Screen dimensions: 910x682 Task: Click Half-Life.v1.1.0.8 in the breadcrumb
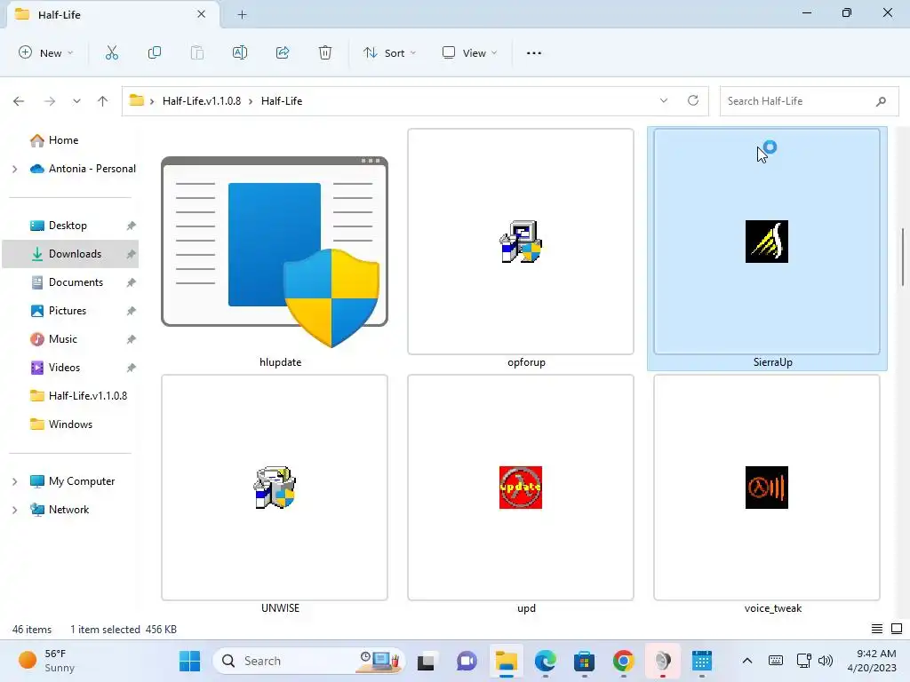point(202,101)
